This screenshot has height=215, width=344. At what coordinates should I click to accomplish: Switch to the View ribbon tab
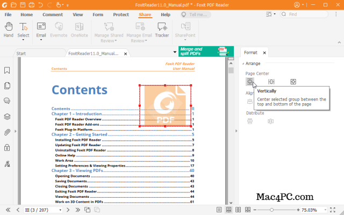(x=77, y=15)
